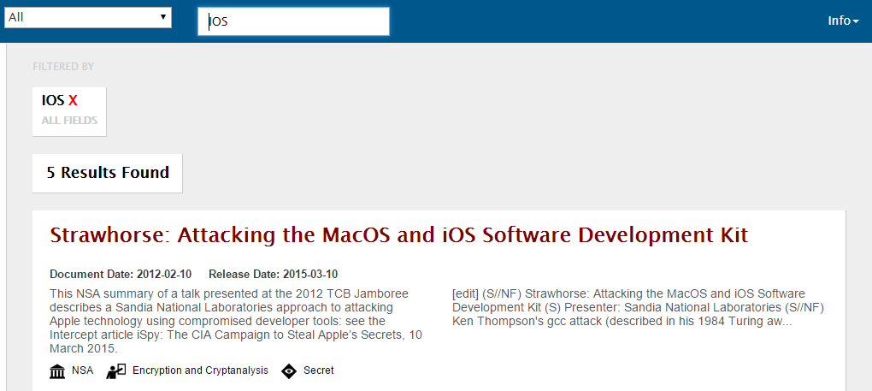Image resolution: width=872 pixels, height=391 pixels.
Task: Click the ALL FIELDS filter caption
Action: (69, 120)
